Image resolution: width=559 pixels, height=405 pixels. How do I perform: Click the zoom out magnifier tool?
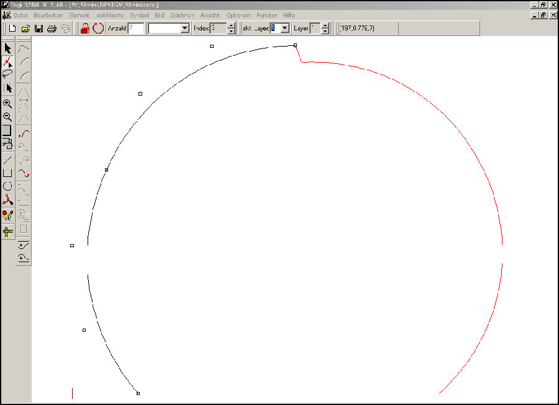pos(8,117)
